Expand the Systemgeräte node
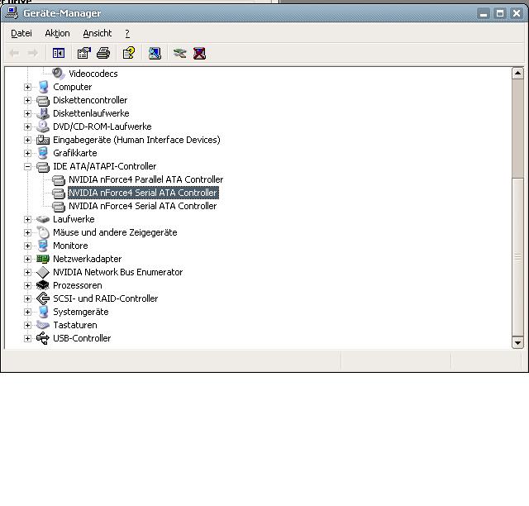Image resolution: width=529 pixels, height=506 pixels. (x=27, y=312)
